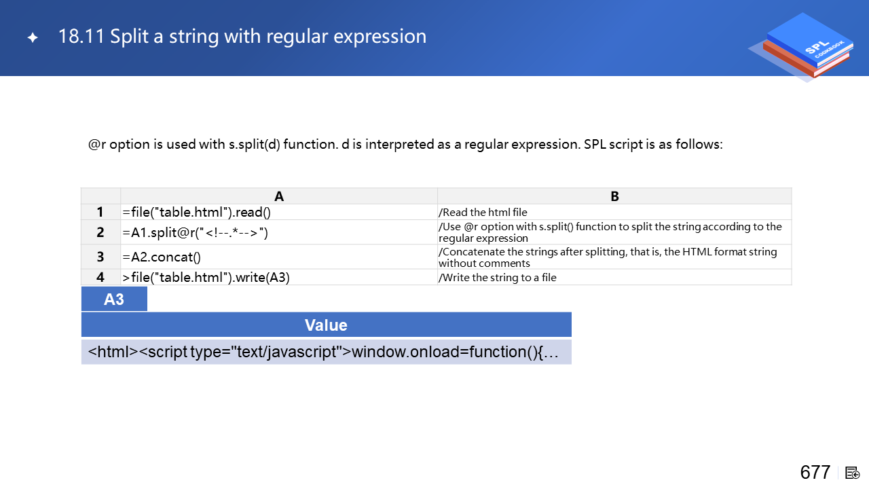Screen dimensions: 869x489
Task: Click the blue Value header bar
Action: pos(326,325)
